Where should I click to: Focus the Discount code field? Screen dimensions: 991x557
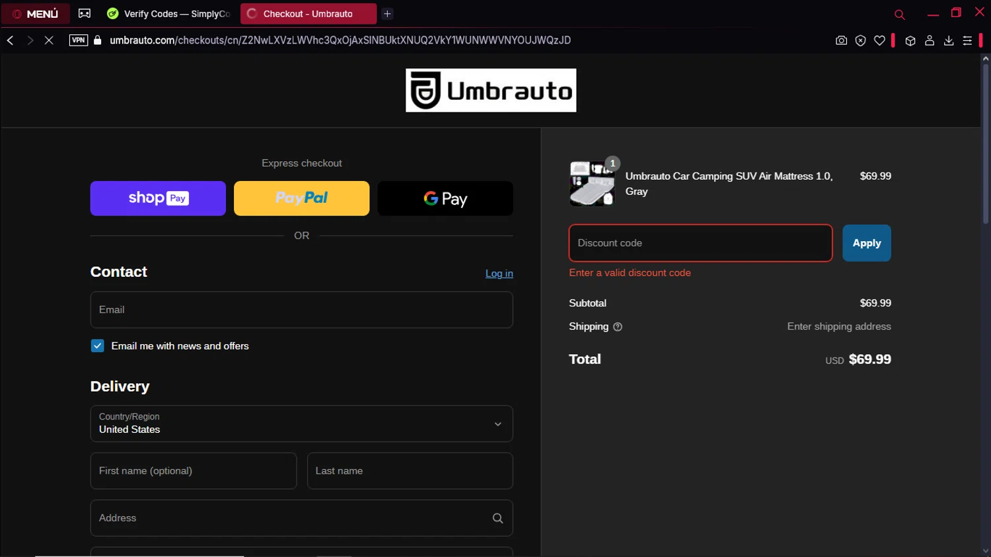[701, 243]
